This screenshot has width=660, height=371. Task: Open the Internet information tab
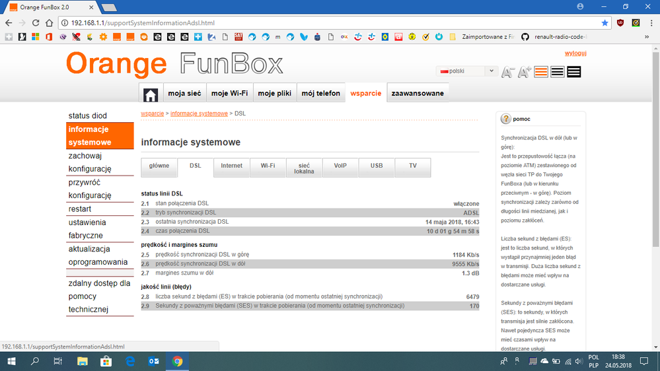pyautogui.click(x=231, y=166)
